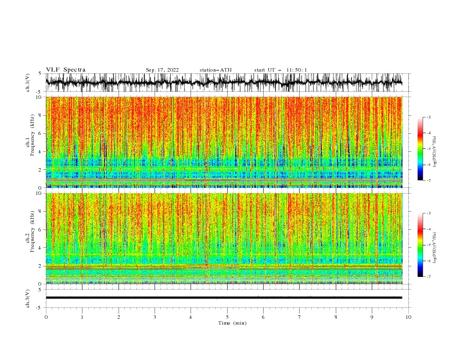Click the time axis tick label '3'

(154, 317)
